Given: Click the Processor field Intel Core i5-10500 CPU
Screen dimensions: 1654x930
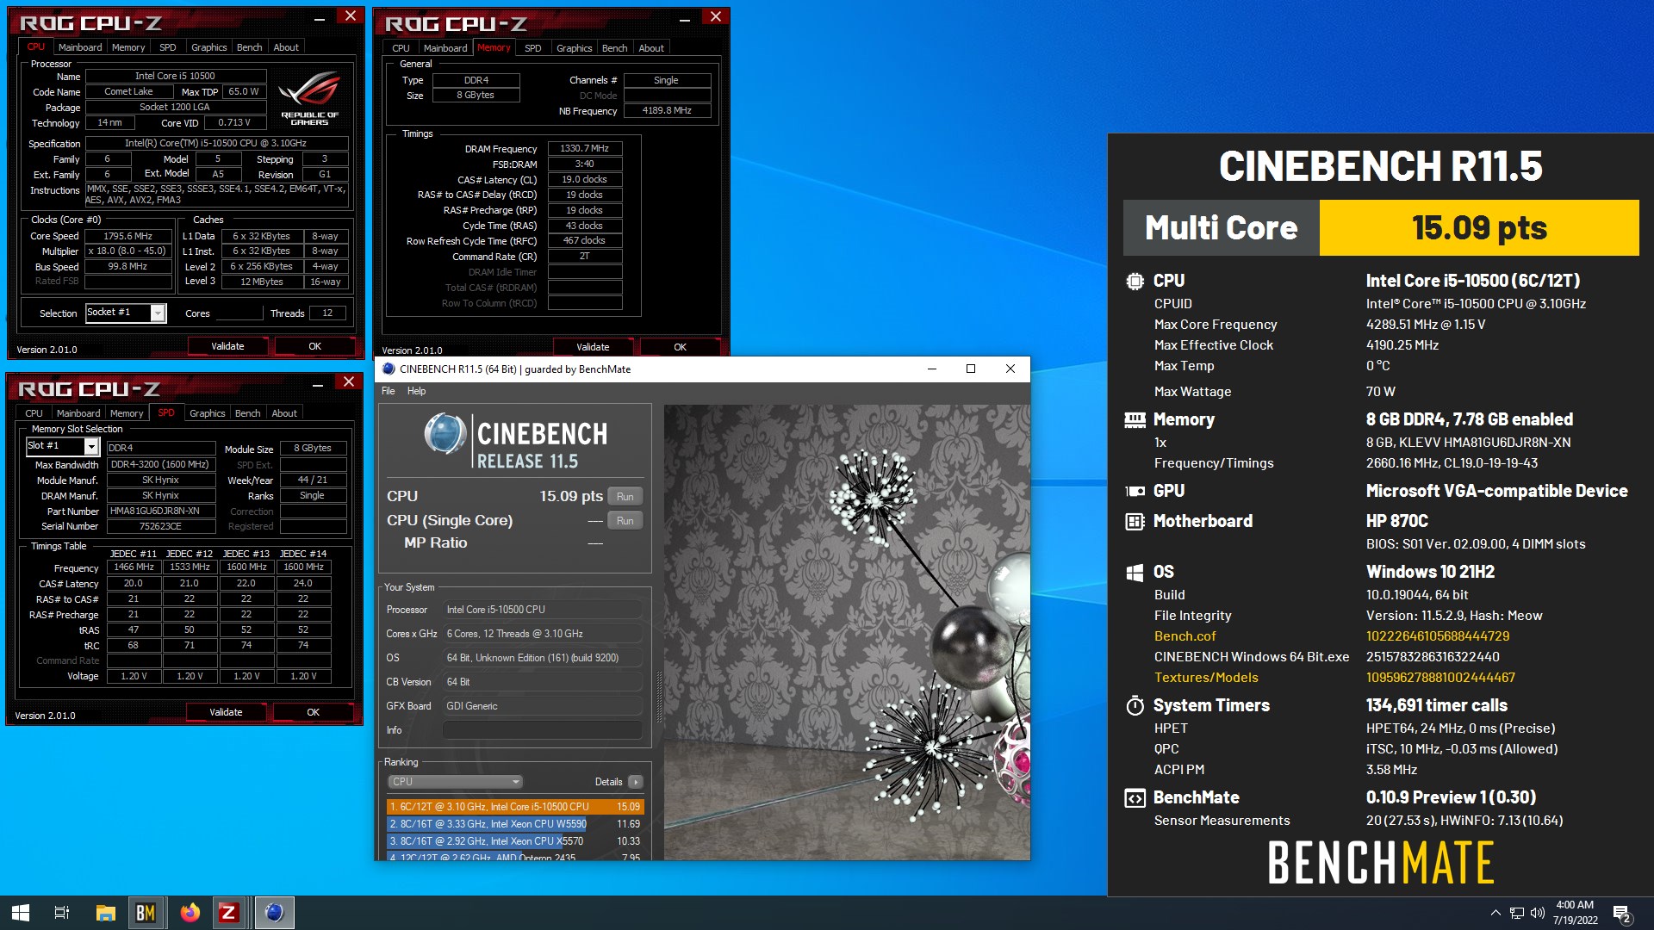Looking at the screenshot, I should [542, 610].
